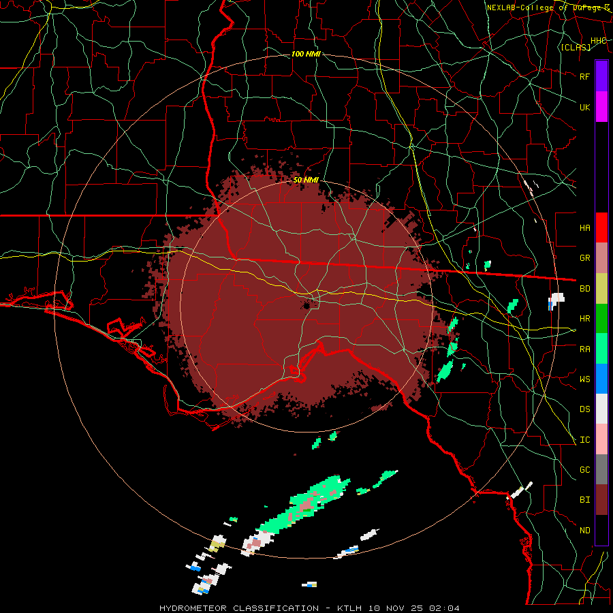Select the "IC" legend label
The height and width of the screenshot is (613, 613).
coord(584,440)
